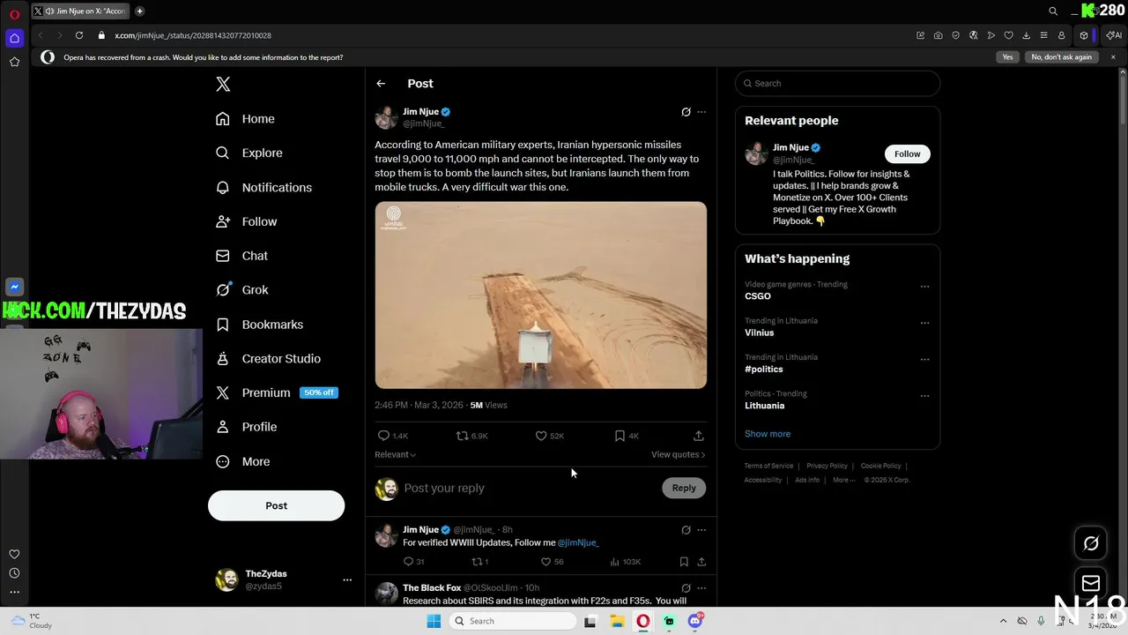The image size is (1128, 635).
Task: Click the Grok icon on Jim Njue's main post
Action: point(686,112)
